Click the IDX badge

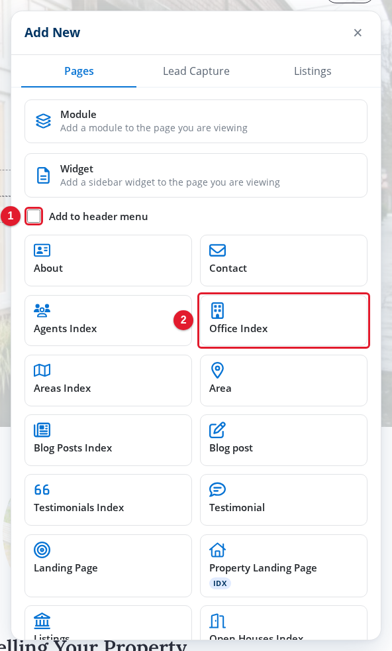(220, 583)
